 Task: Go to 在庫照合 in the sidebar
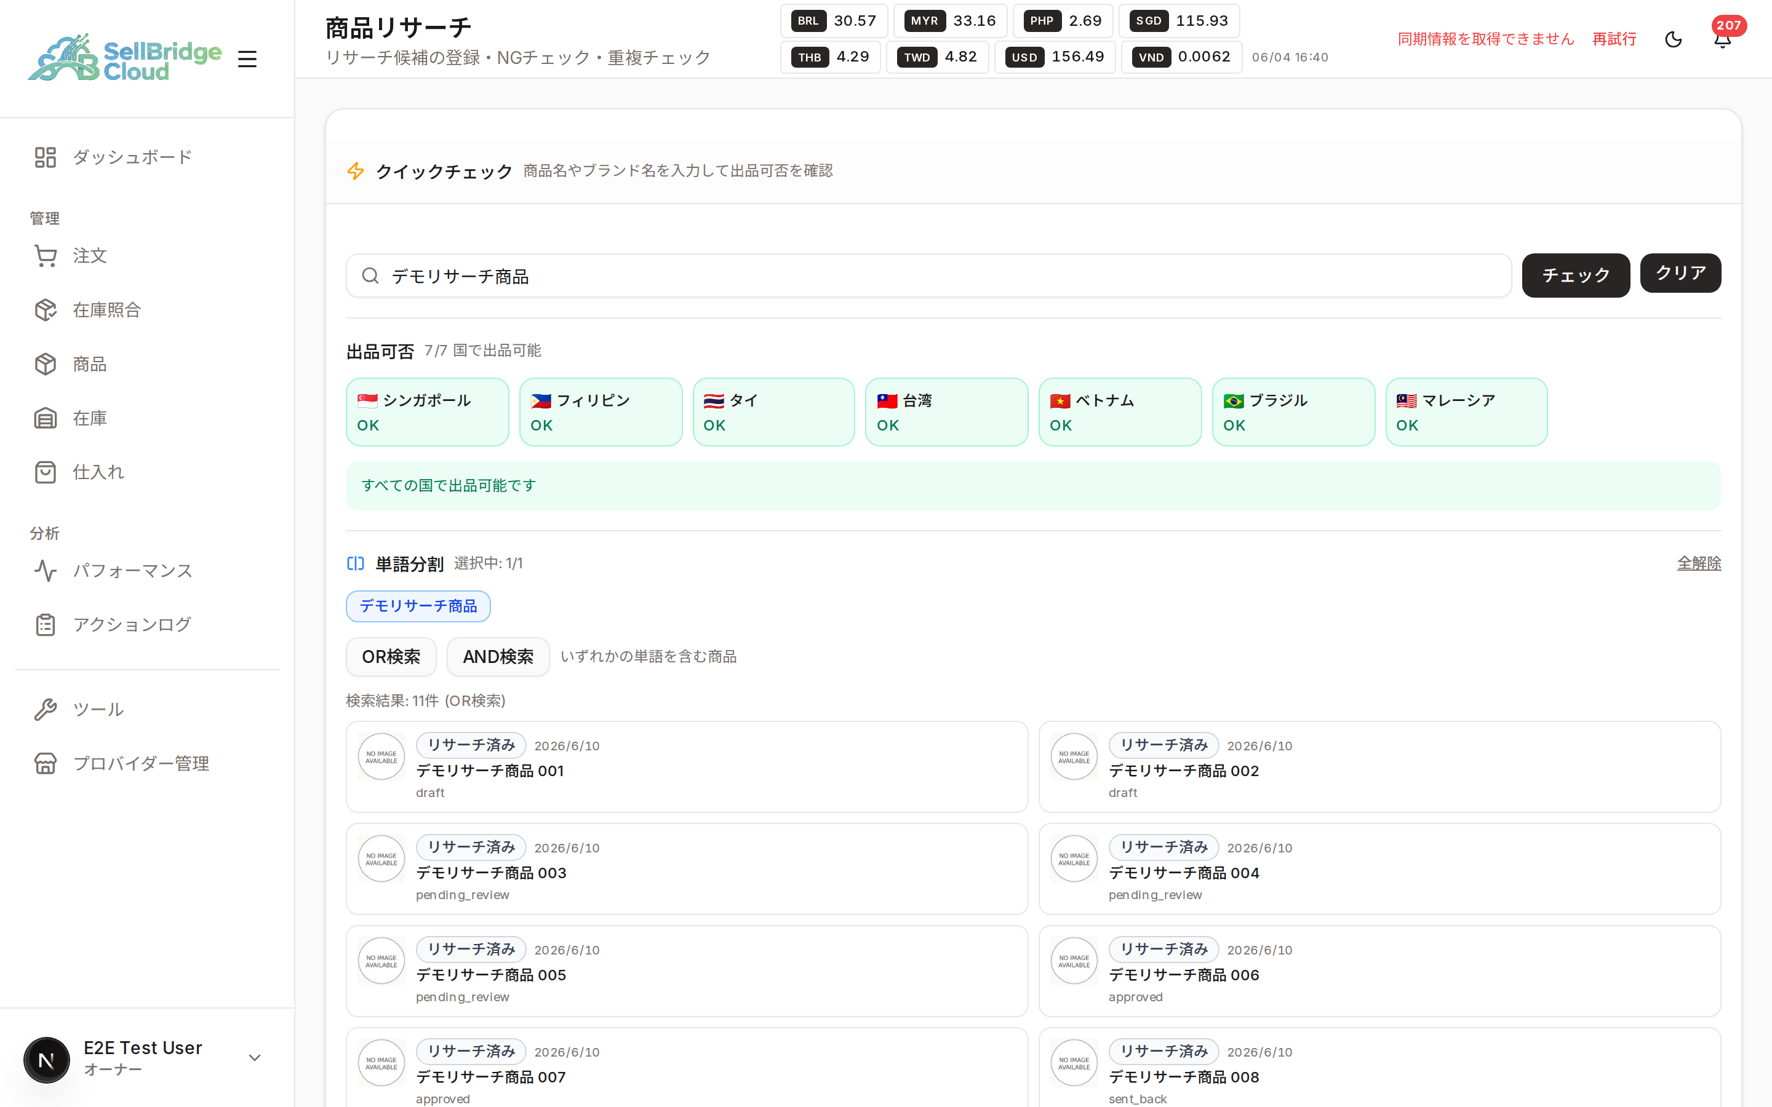tap(146, 310)
